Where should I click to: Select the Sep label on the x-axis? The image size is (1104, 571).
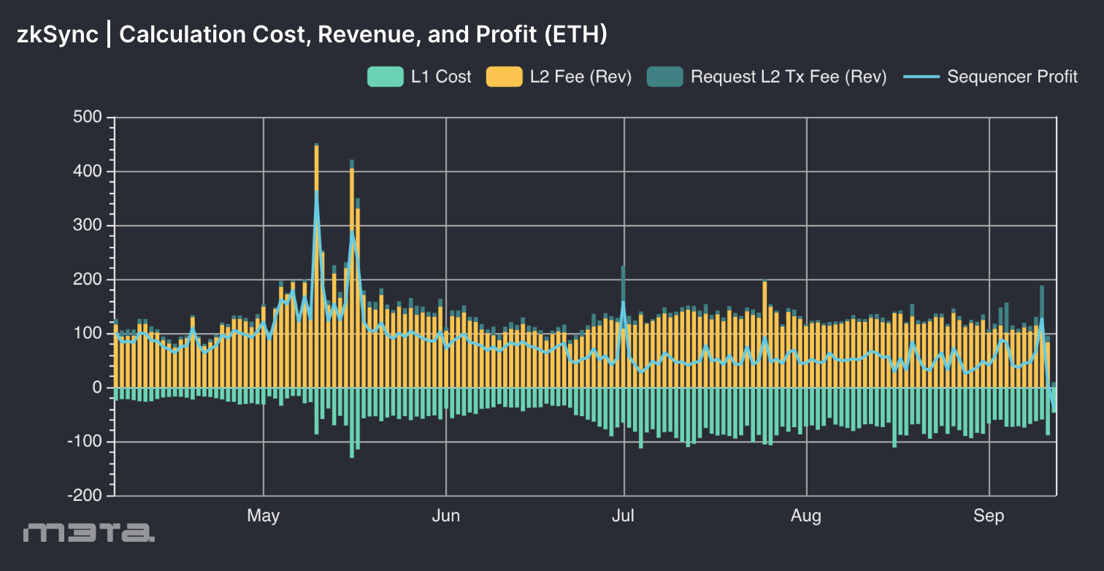coord(989,516)
